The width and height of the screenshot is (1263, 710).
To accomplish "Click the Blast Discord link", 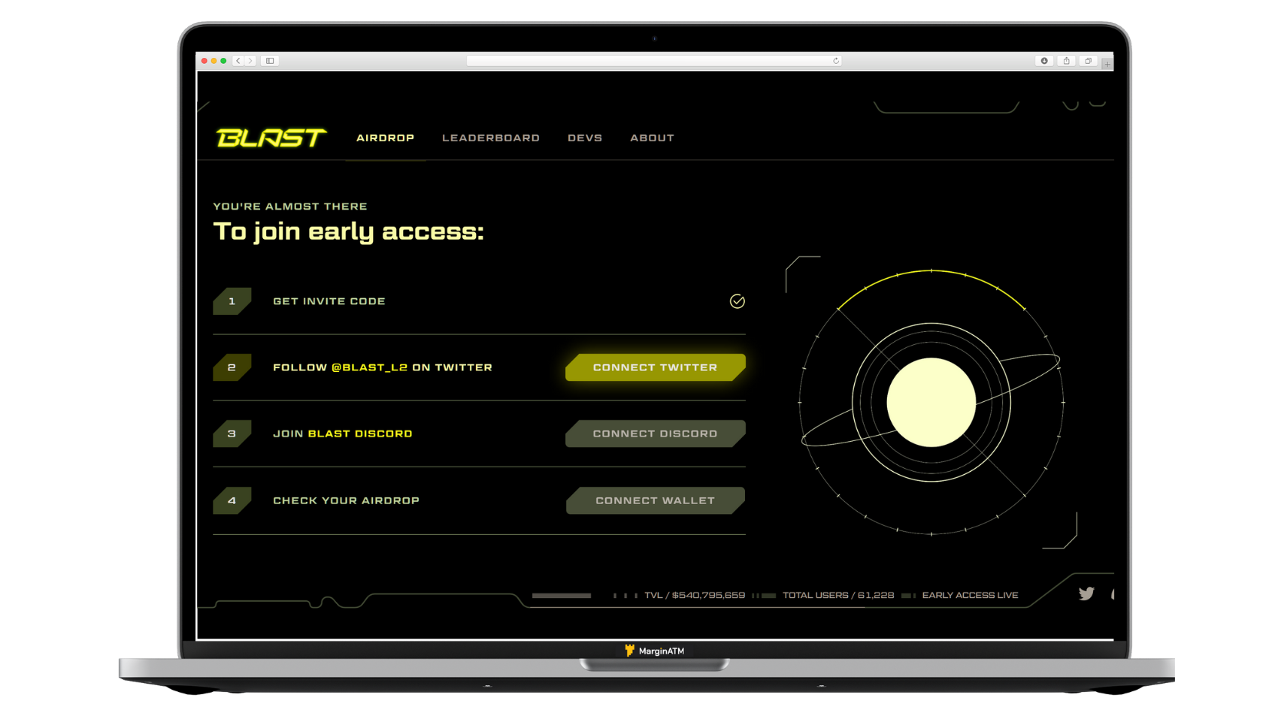I will click(360, 434).
